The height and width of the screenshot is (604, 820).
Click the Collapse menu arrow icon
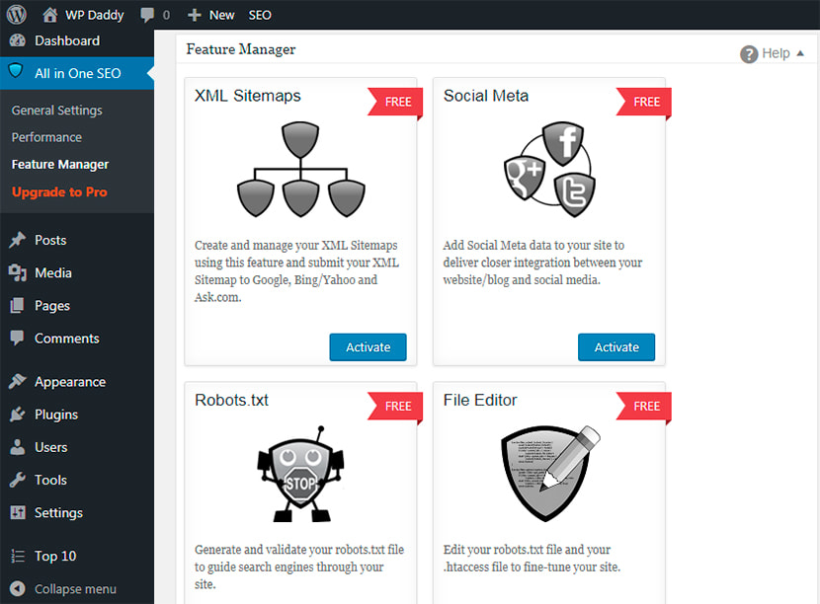pos(17,589)
